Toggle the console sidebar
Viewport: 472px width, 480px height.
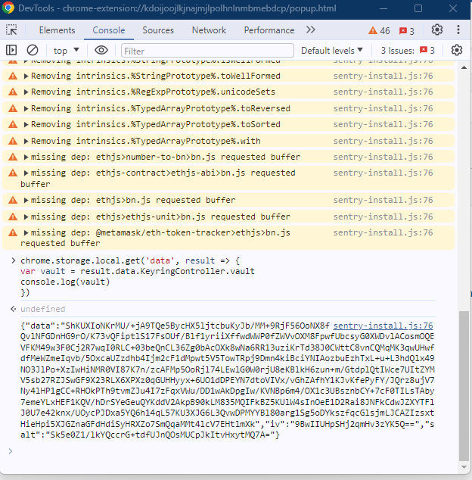(x=11, y=50)
